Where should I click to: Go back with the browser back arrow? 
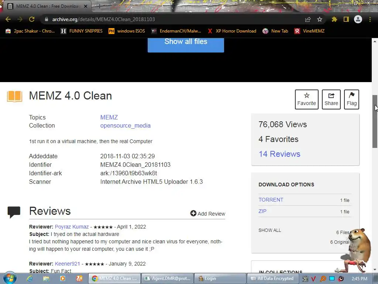pos(8,19)
